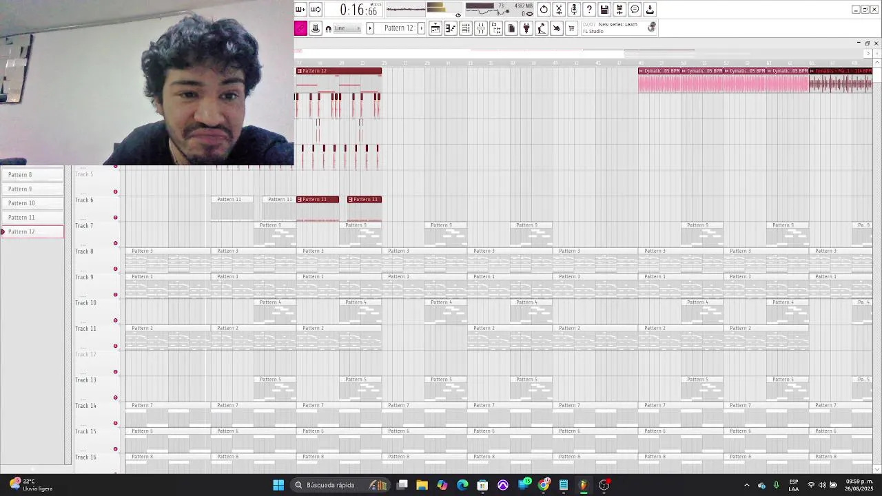Open the Browser view icon

[x=495, y=28]
